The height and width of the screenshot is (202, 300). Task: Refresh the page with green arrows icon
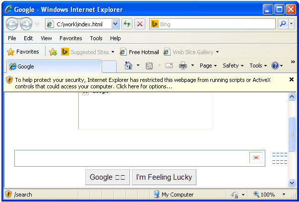[127, 24]
